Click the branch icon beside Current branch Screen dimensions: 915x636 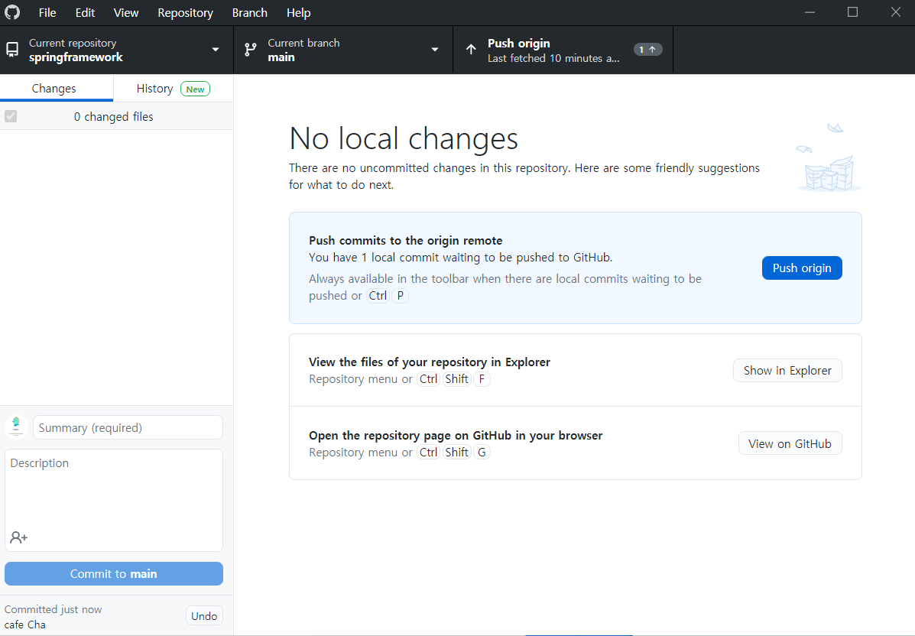pyautogui.click(x=250, y=50)
